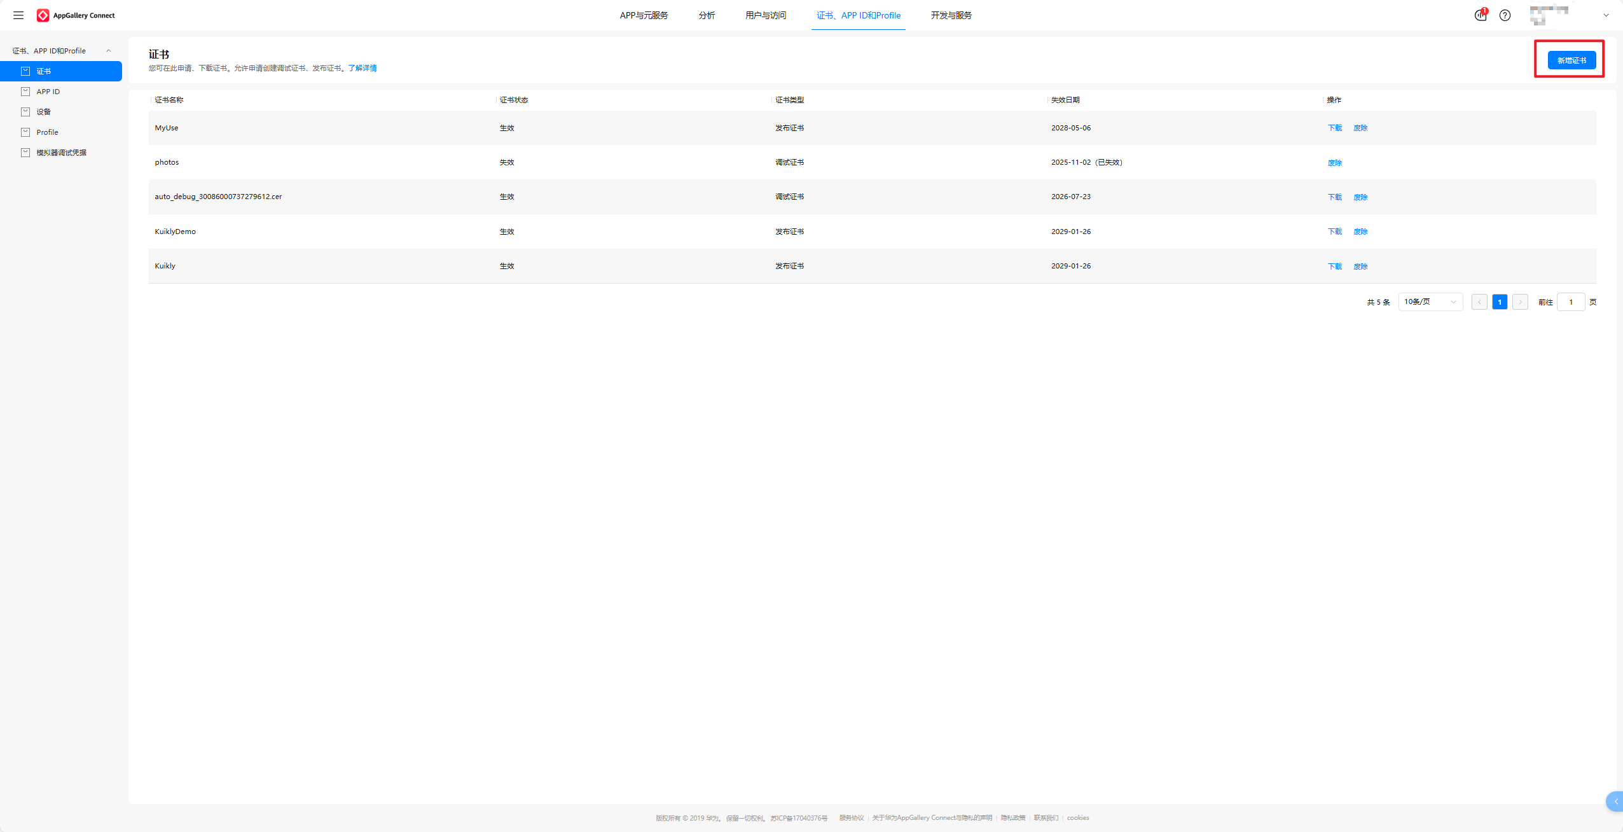The image size is (1623, 832).
Task: Collapse the 证书、APP ID和Profile sidebar group
Action: [108, 51]
